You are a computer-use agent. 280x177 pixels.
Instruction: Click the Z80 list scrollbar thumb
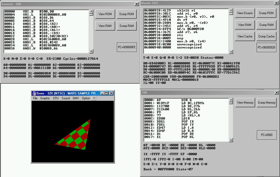click(231, 103)
